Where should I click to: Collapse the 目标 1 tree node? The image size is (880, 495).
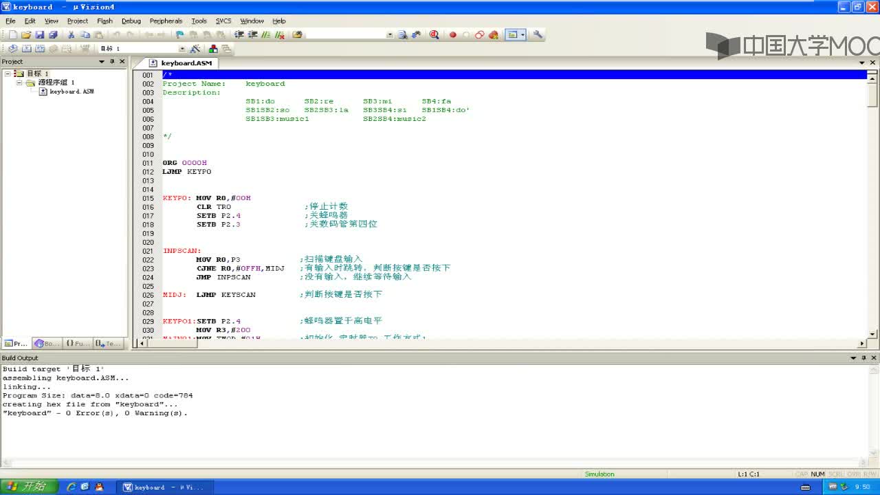[7, 74]
